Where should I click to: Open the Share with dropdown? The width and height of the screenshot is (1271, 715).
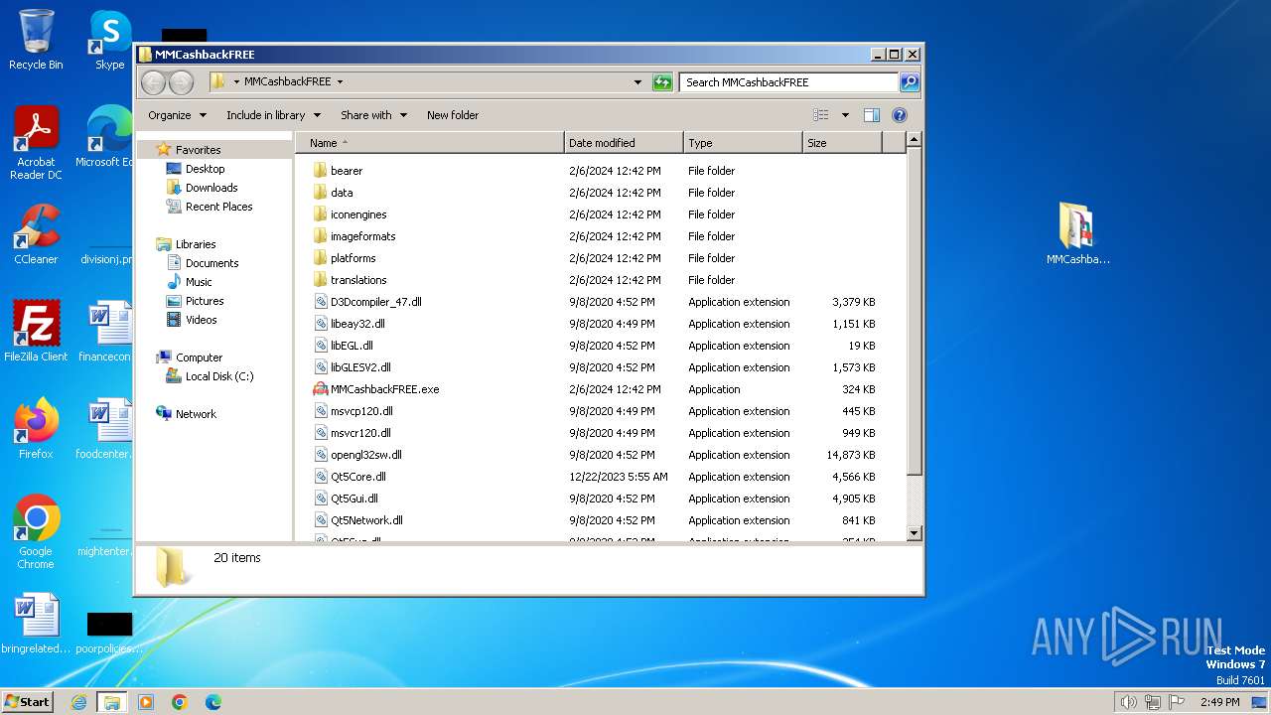[x=373, y=115]
